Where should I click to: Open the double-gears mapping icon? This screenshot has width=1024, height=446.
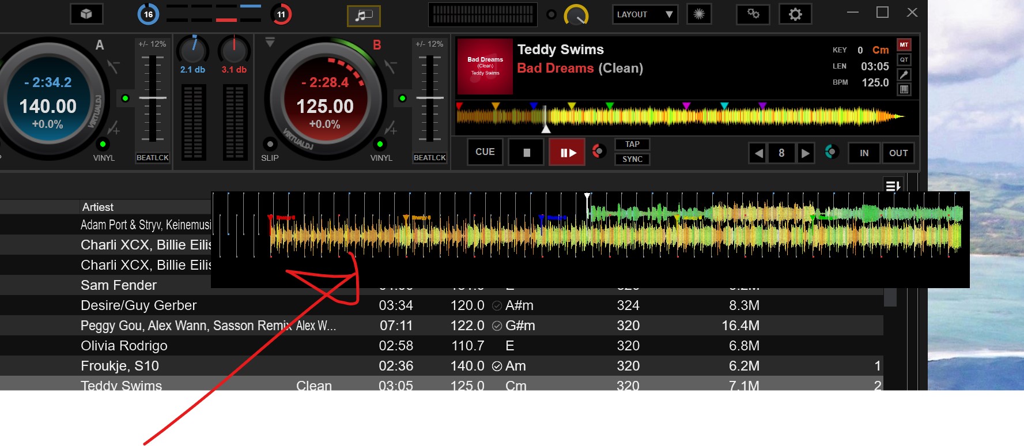[753, 14]
